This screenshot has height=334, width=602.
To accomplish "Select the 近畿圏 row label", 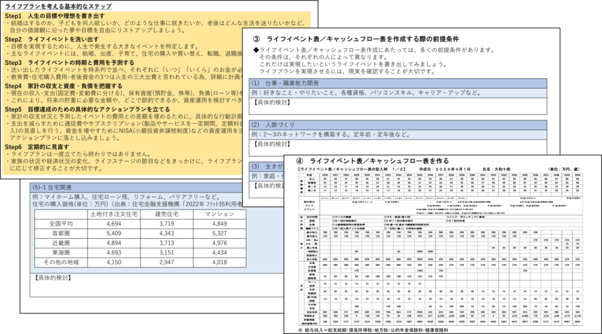I will (61, 243).
